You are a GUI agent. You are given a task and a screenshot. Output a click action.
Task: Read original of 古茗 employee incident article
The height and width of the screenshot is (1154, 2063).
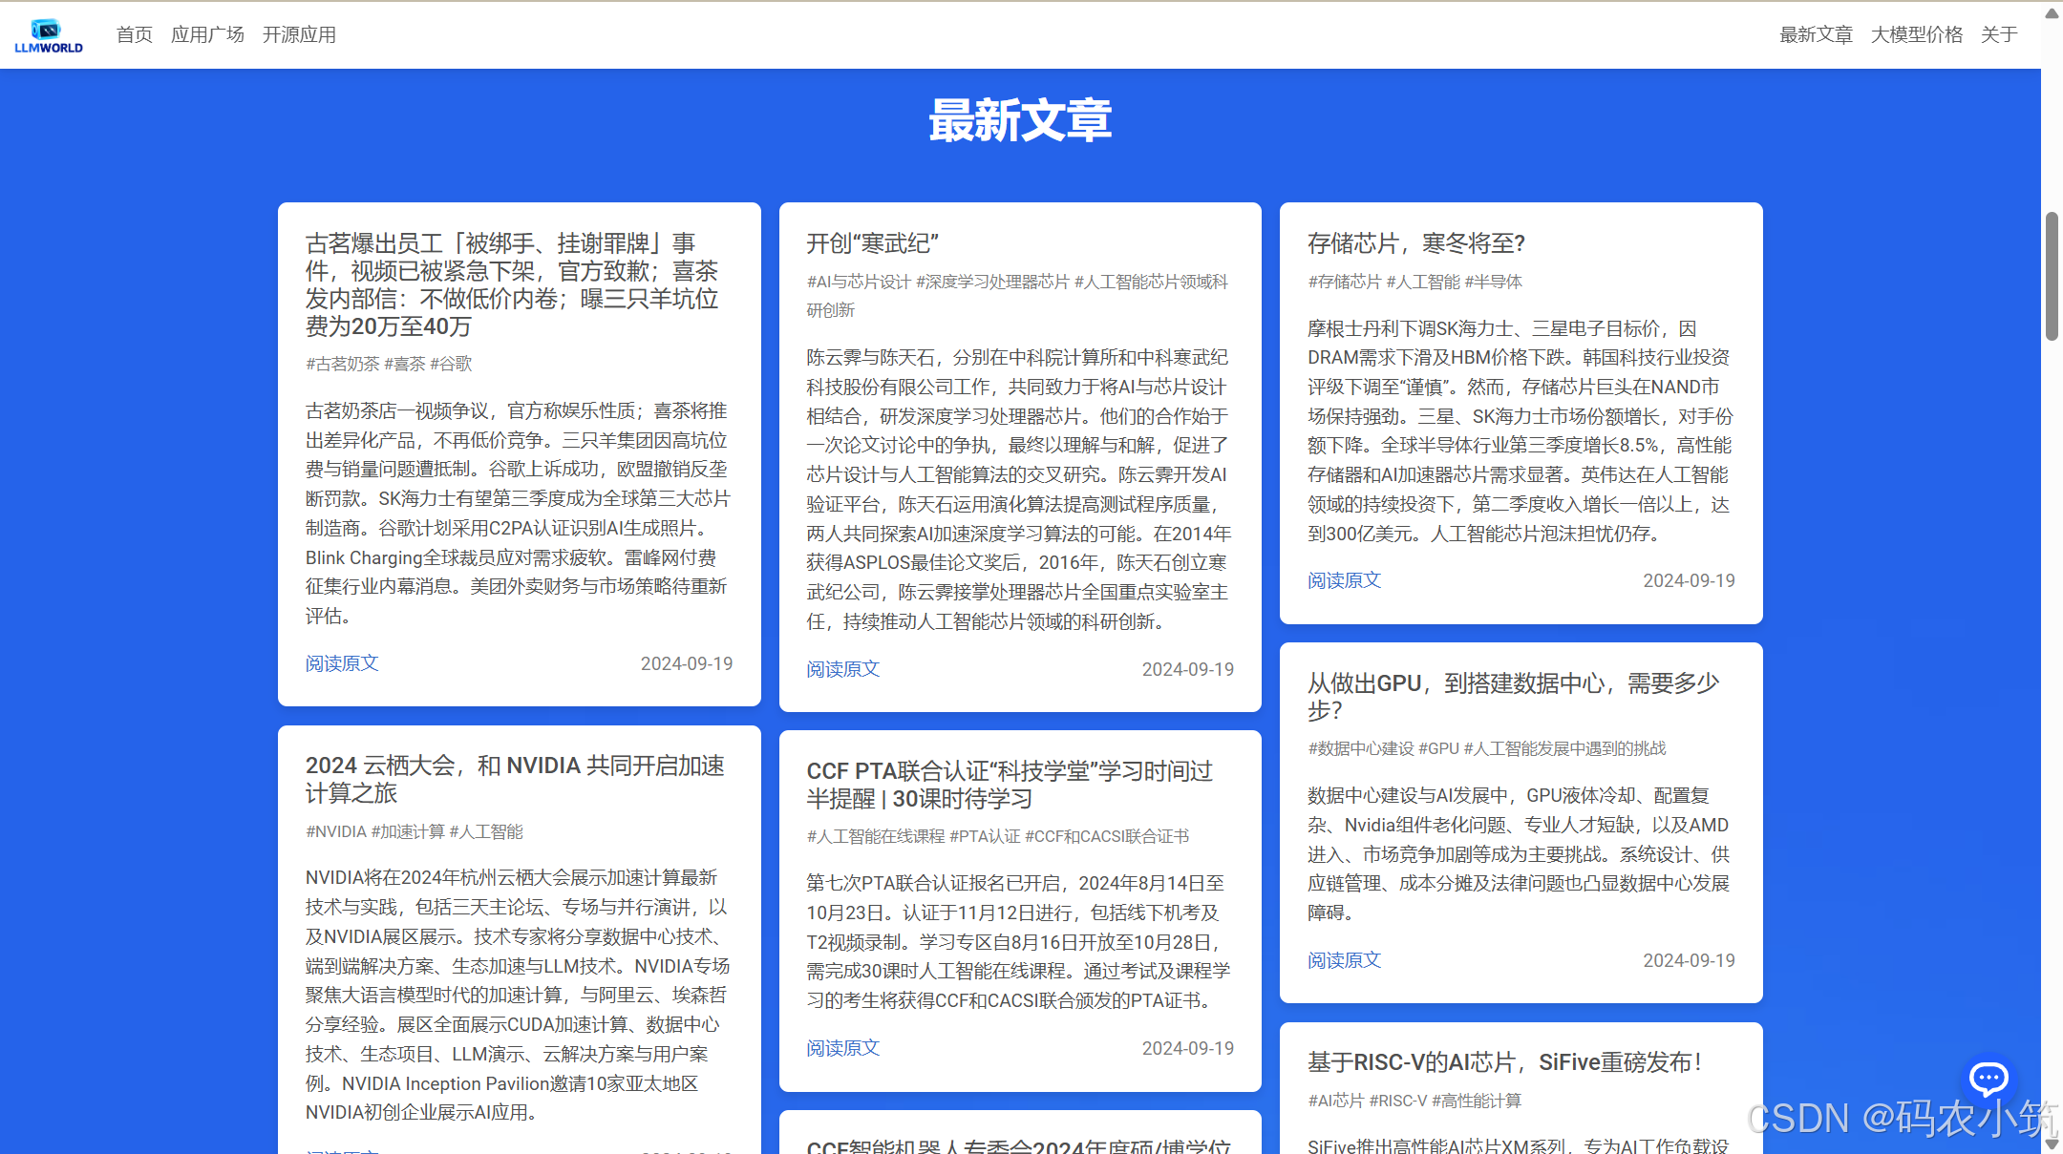point(342,663)
